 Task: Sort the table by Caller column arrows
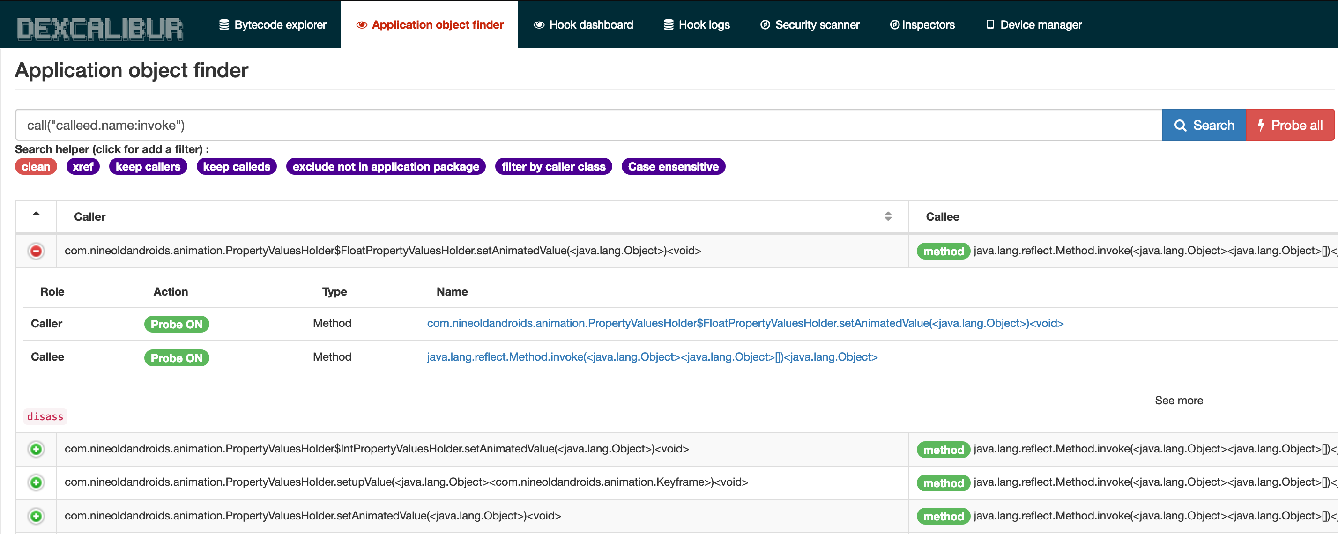click(x=888, y=216)
